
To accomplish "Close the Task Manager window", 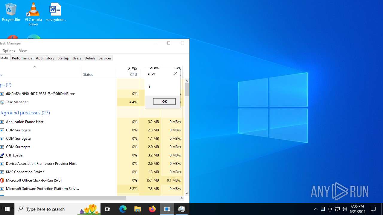I will click(x=183, y=43).
